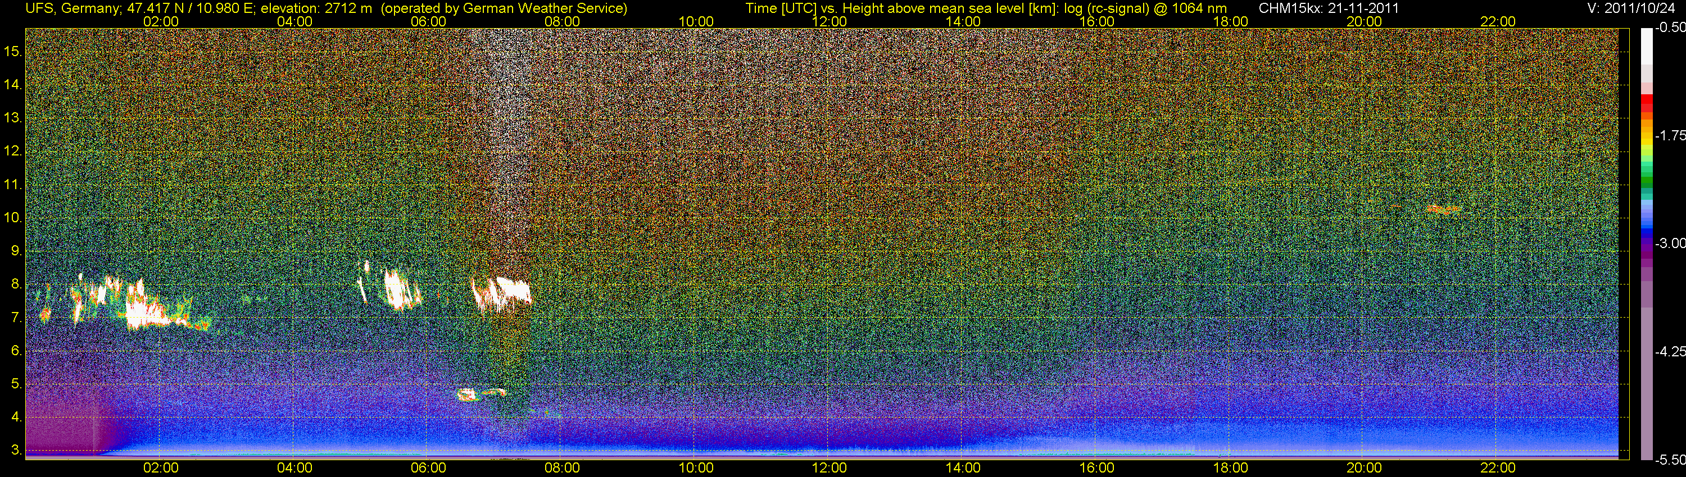
Task: Click the "elevation: 2712 m" text
Action: tap(316, 8)
